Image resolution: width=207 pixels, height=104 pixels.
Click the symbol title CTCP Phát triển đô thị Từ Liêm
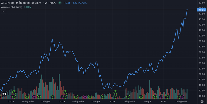pos(21,3)
